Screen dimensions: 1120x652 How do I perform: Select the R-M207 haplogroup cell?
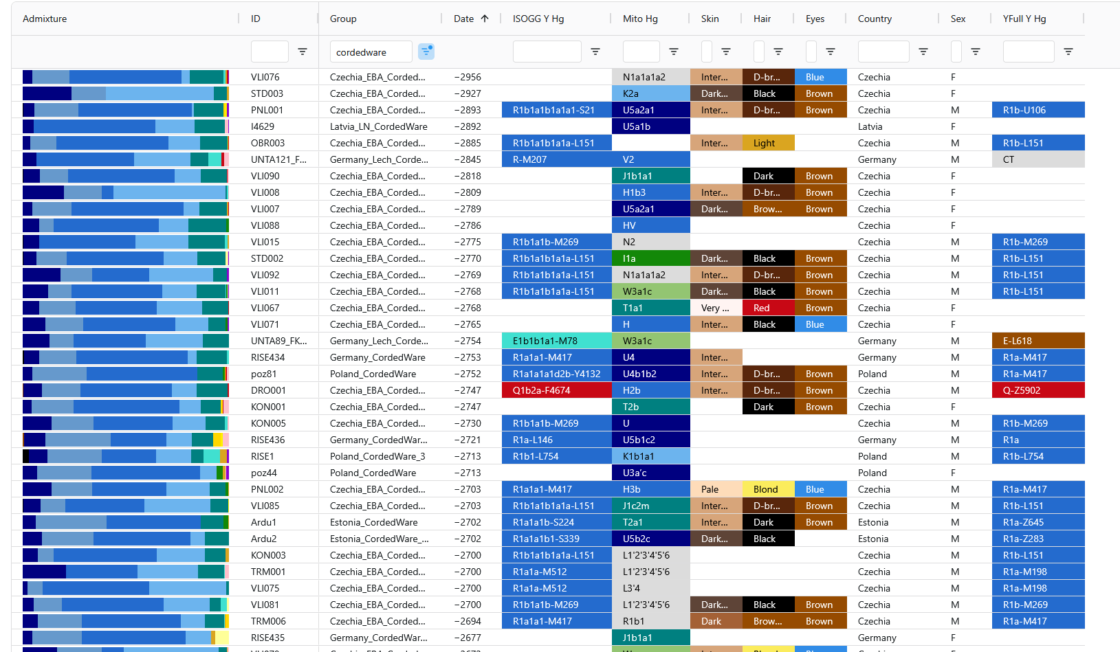click(557, 159)
